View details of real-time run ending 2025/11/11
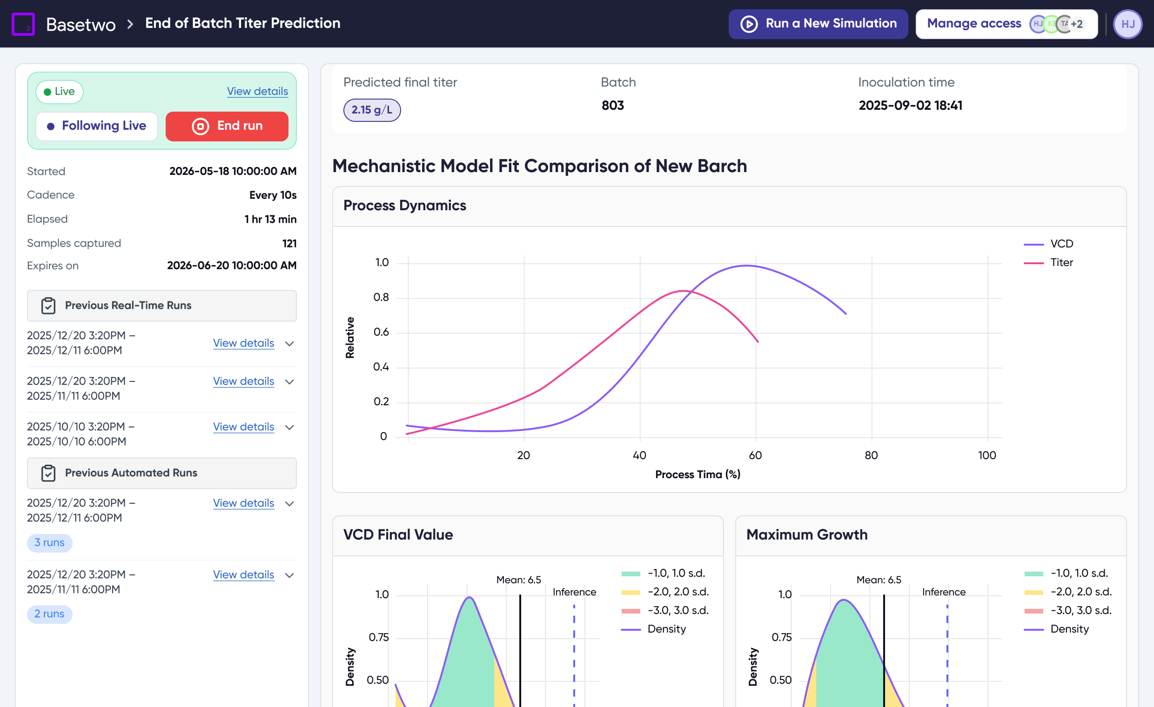1154x707 pixels. 243,381
